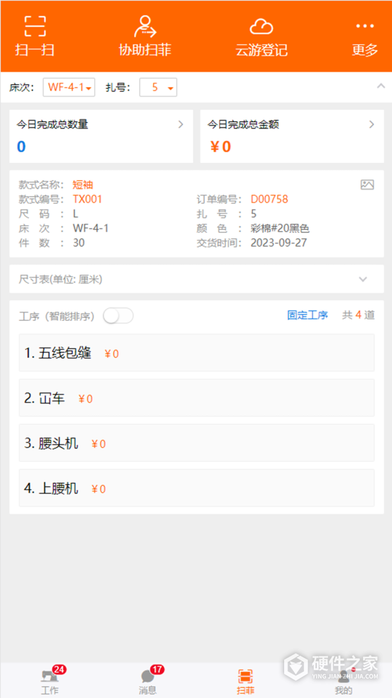Go to the 我的 profile tab
Viewport: 392px width, 698px height.
coord(344,681)
